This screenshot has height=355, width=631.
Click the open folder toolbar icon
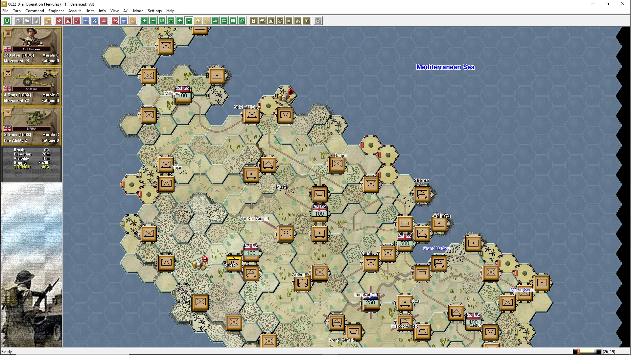tap(27, 21)
